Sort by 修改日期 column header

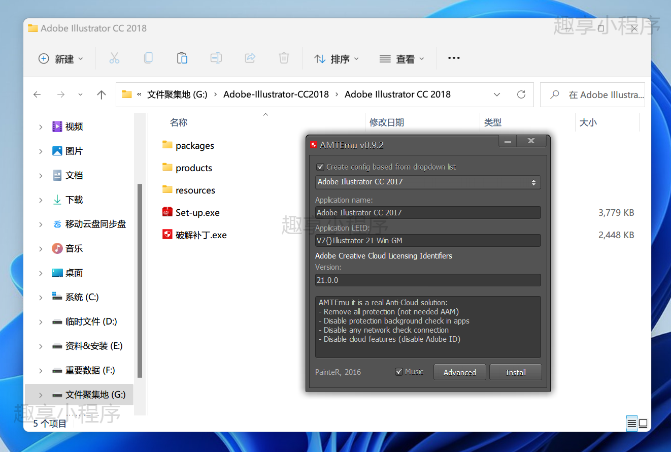tap(387, 122)
